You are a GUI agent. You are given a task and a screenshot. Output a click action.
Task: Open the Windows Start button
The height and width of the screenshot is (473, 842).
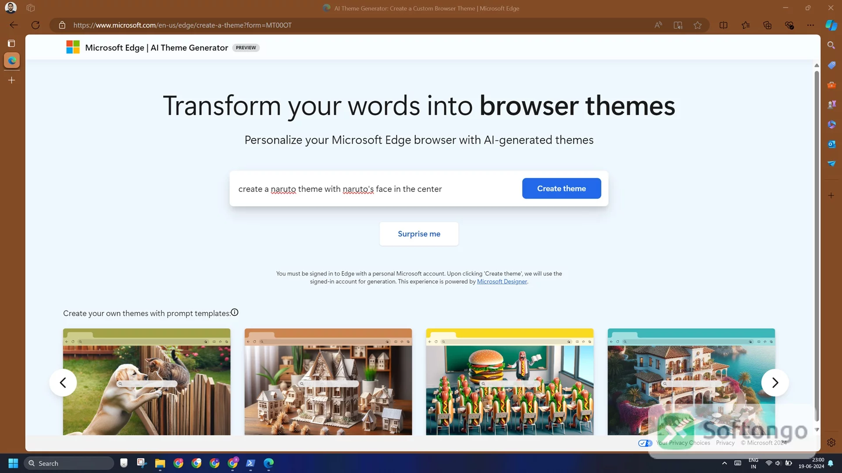coord(13,463)
